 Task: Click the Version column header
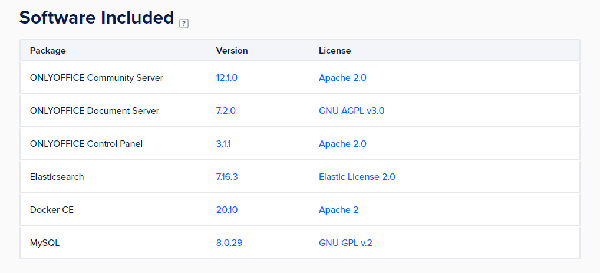click(x=232, y=51)
